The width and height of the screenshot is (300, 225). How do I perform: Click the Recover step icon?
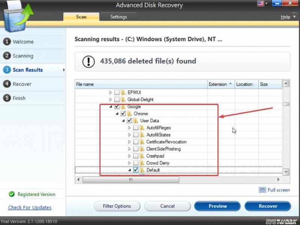(7, 84)
